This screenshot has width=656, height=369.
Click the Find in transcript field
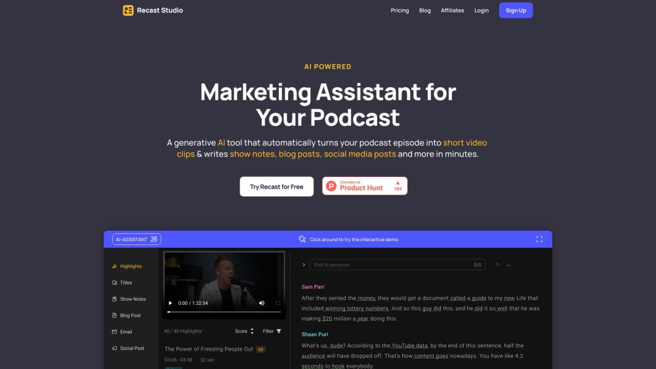point(390,265)
